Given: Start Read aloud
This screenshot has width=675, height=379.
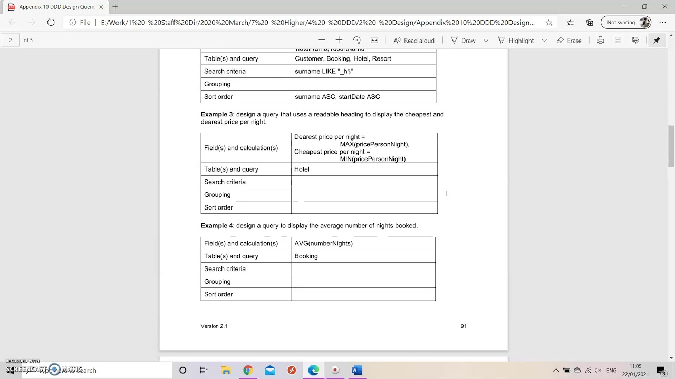Looking at the screenshot, I should coord(414,41).
